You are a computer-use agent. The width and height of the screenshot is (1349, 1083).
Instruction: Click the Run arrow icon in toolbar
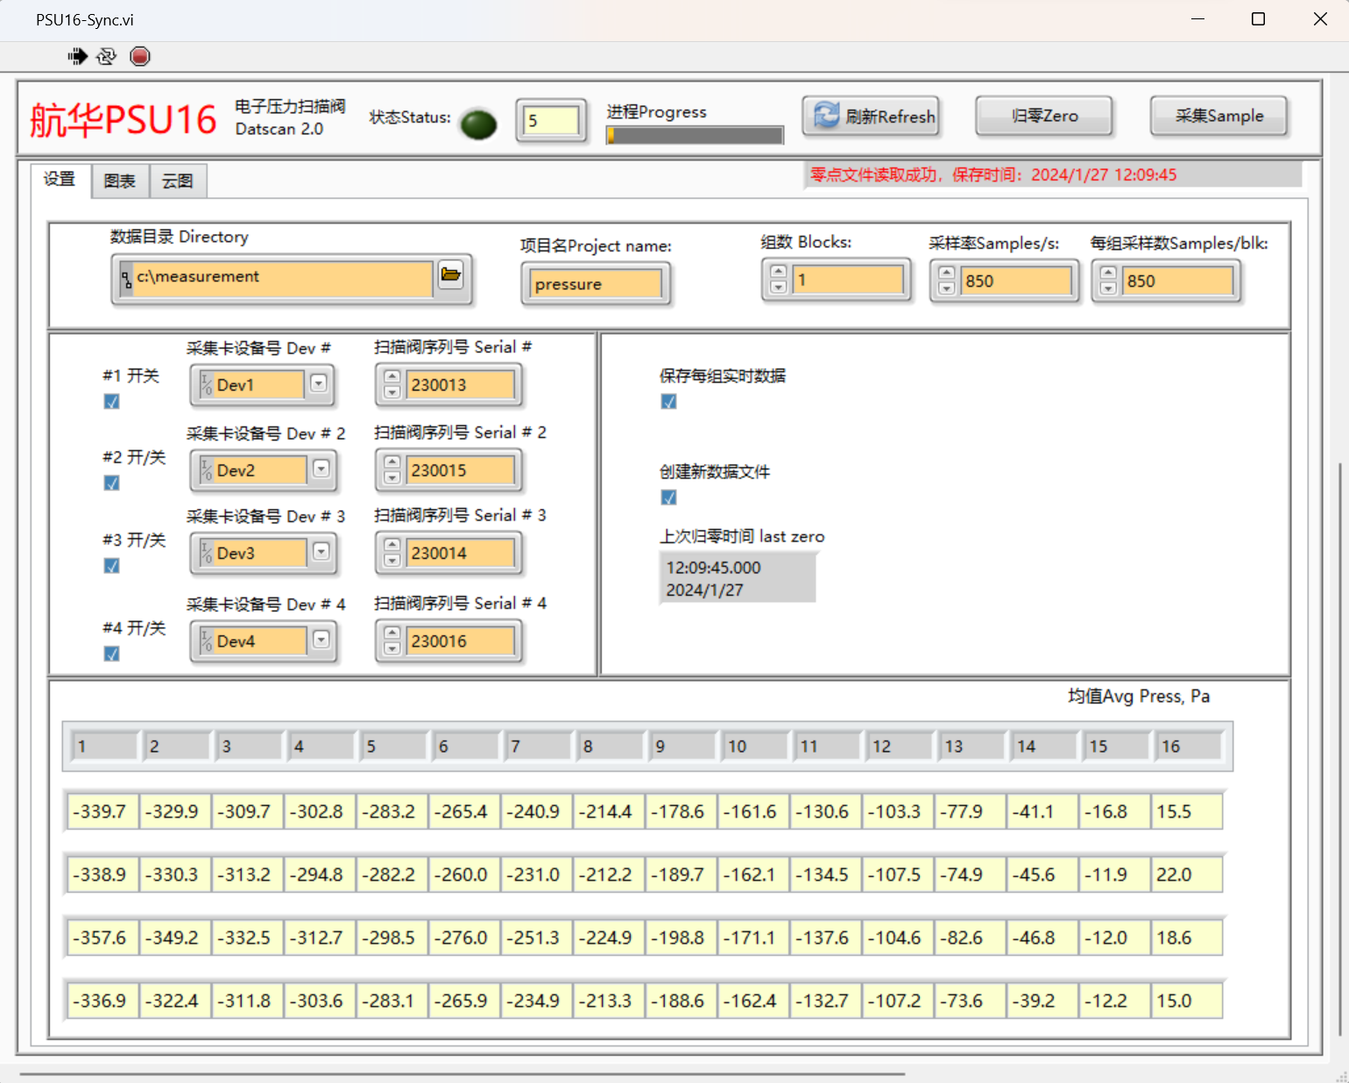[x=77, y=57]
